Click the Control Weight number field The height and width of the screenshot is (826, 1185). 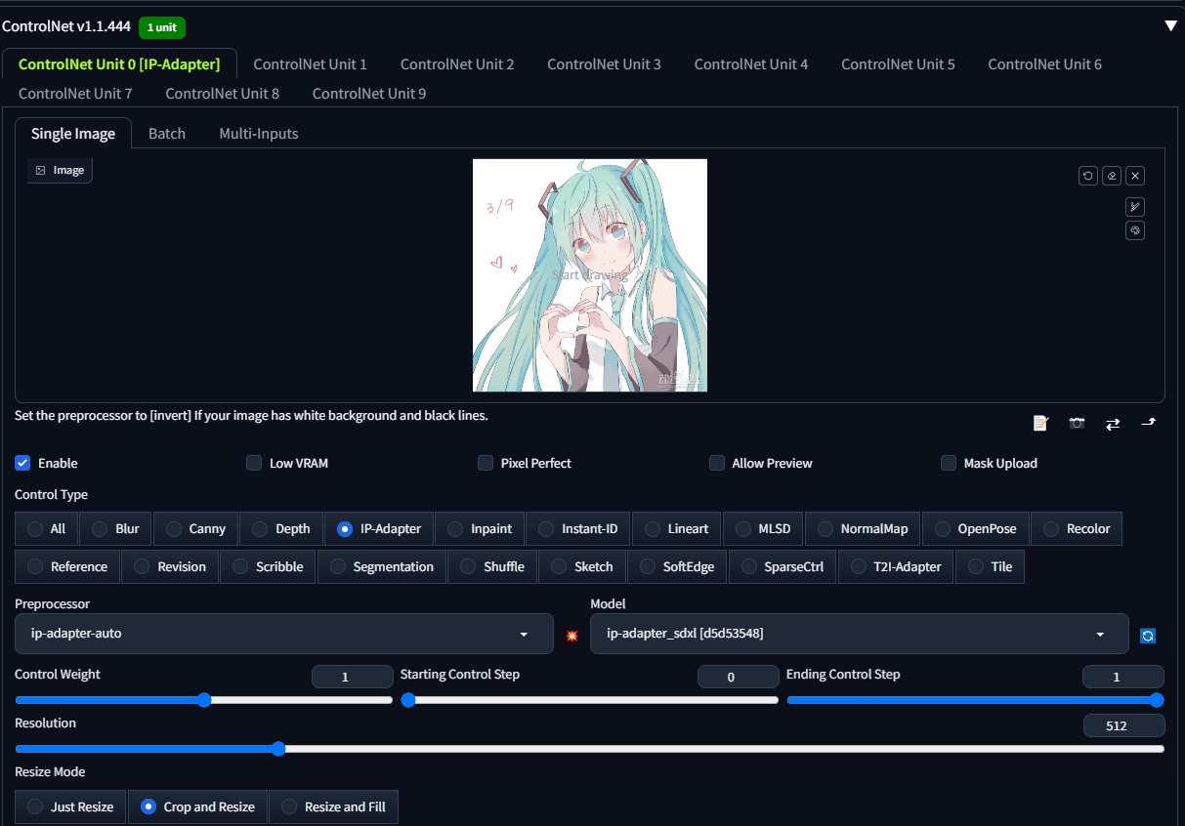click(352, 677)
